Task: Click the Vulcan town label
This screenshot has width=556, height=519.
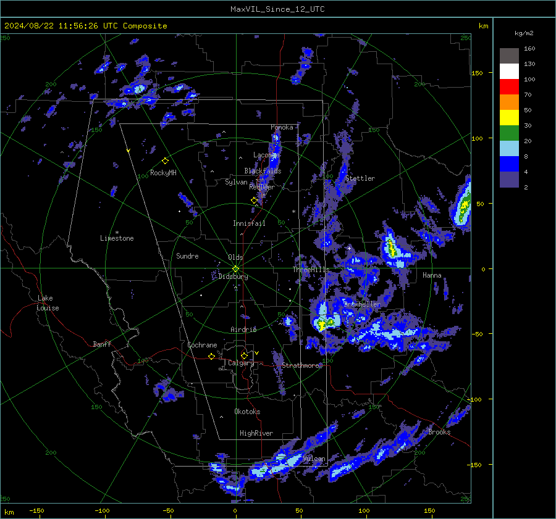Action: pos(314,459)
